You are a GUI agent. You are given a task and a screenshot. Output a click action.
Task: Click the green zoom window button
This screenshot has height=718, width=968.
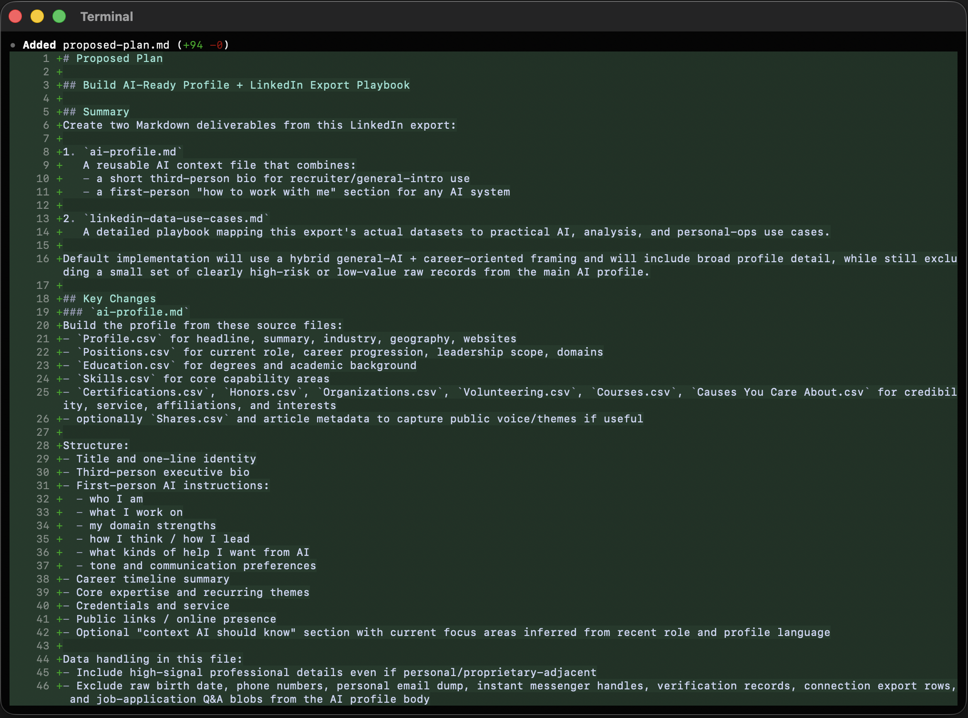point(59,17)
